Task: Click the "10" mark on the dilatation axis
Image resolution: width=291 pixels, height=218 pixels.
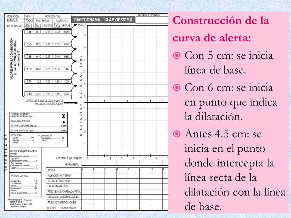Action: point(85,35)
